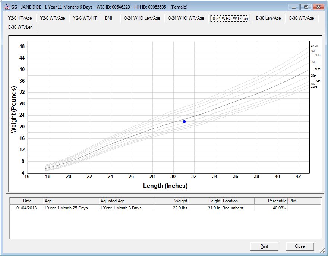This screenshot has width=328, height=256.
Task: Click the Age column header
Action: tap(71, 201)
